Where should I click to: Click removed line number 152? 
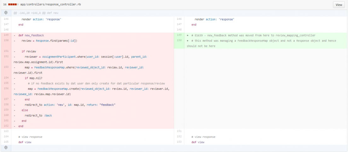[6, 57]
